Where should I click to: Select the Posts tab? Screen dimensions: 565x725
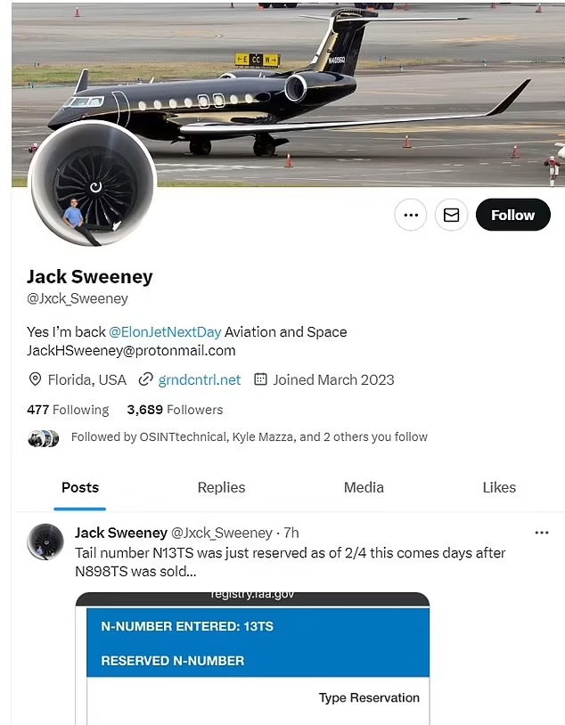click(79, 487)
